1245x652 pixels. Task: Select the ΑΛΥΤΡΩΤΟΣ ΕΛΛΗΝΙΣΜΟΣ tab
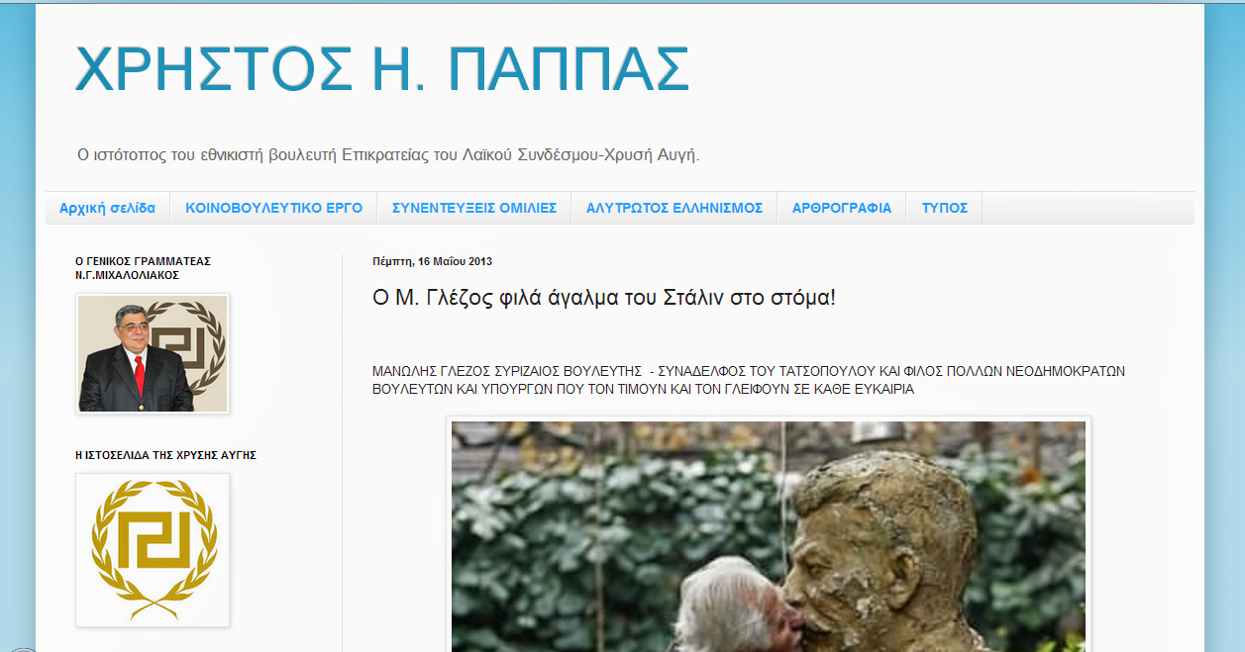674,208
